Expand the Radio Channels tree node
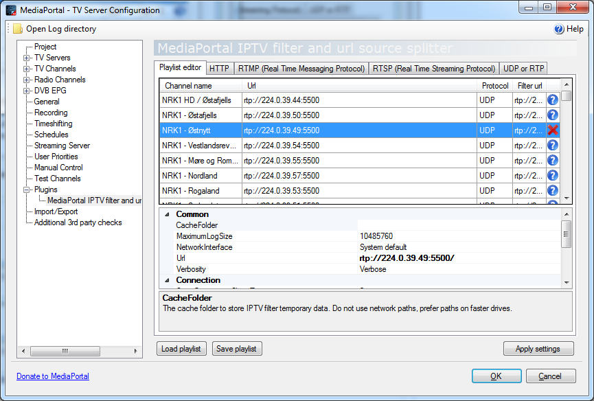The height and width of the screenshot is (401, 594). tap(26, 80)
